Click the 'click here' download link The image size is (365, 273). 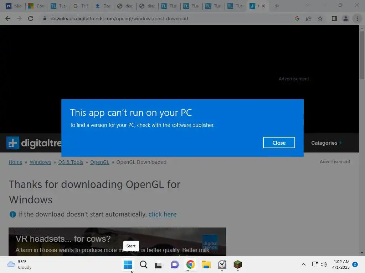click(x=163, y=214)
